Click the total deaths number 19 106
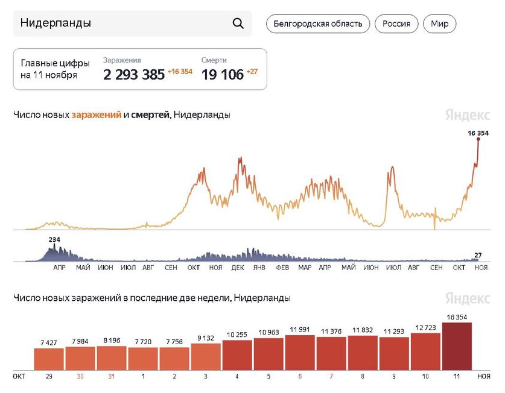This screenshot has width=505, height=393. pos(223,75)
